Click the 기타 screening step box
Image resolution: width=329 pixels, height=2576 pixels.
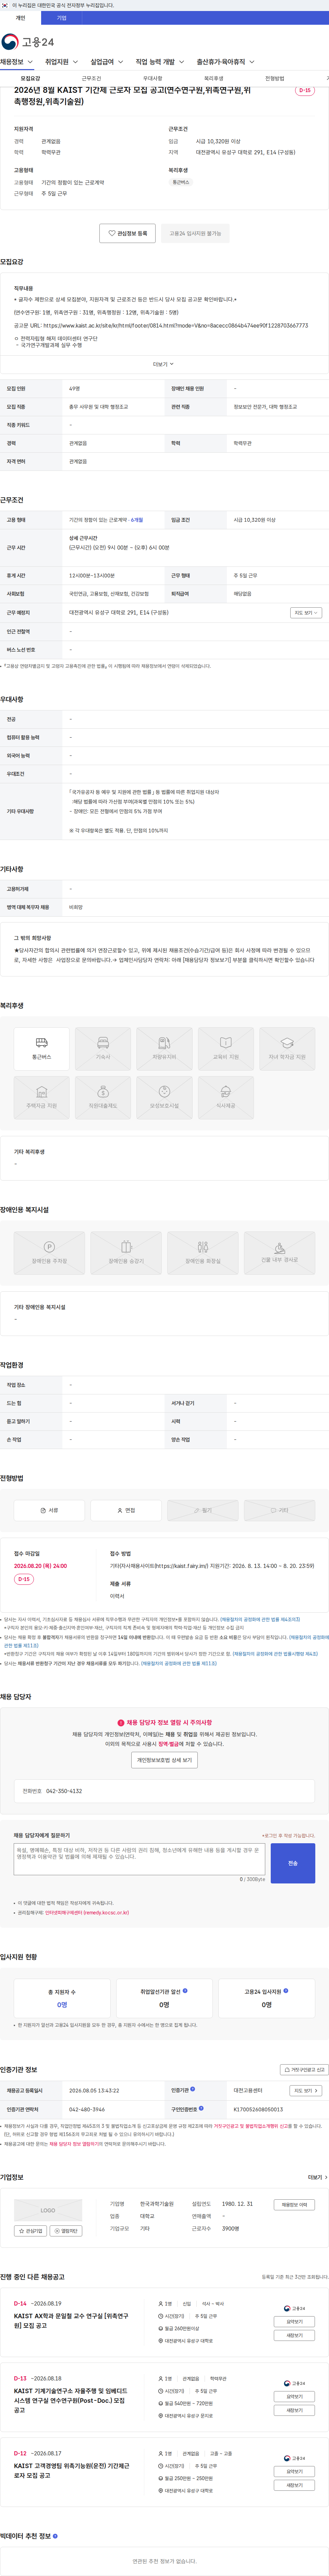[x=279, y=1510]
